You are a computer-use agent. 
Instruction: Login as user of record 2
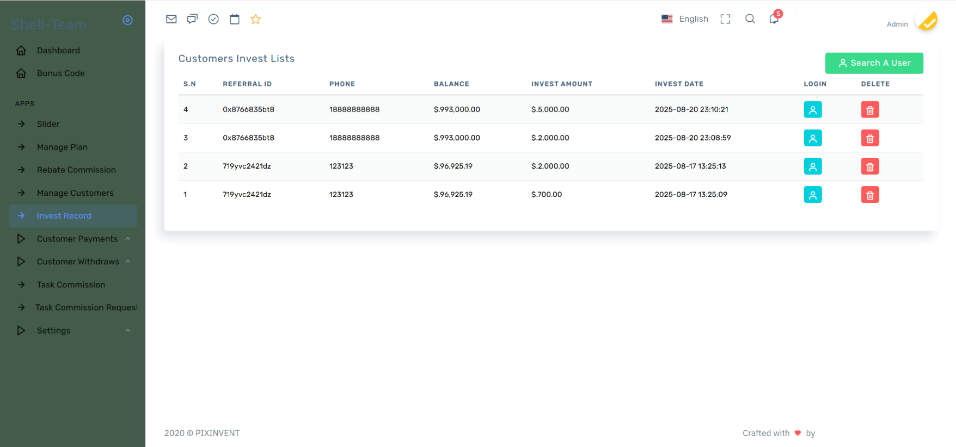tap(813, 166)
